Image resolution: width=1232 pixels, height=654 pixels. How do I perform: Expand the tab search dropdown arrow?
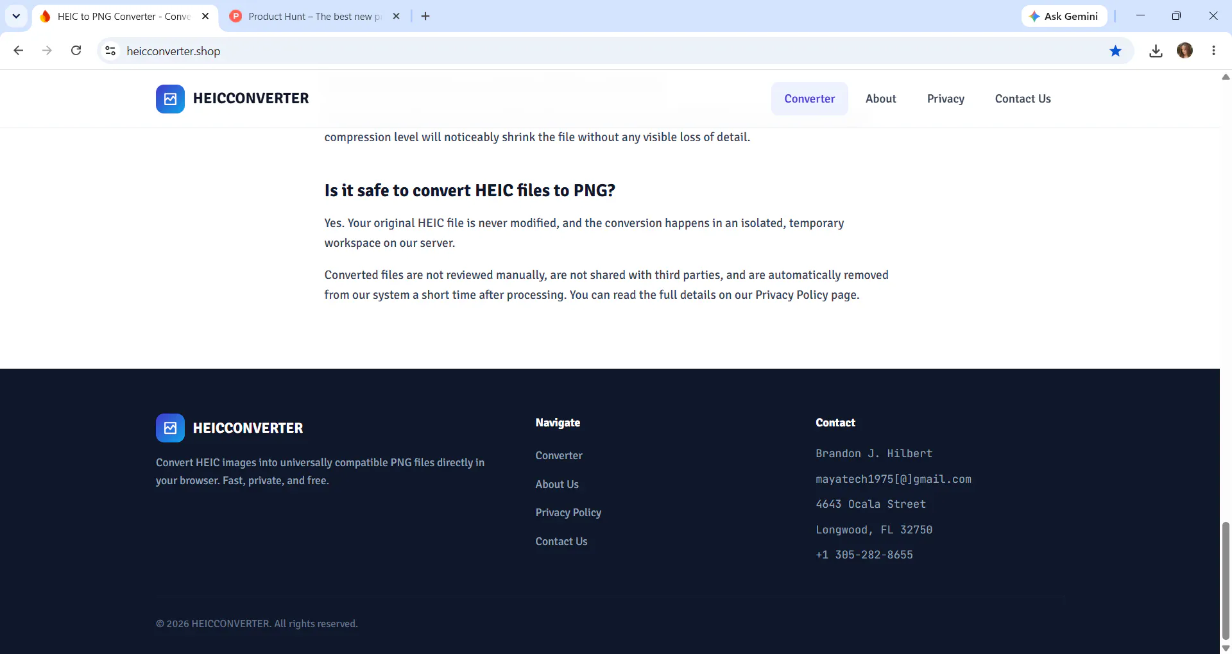point(16,16)
